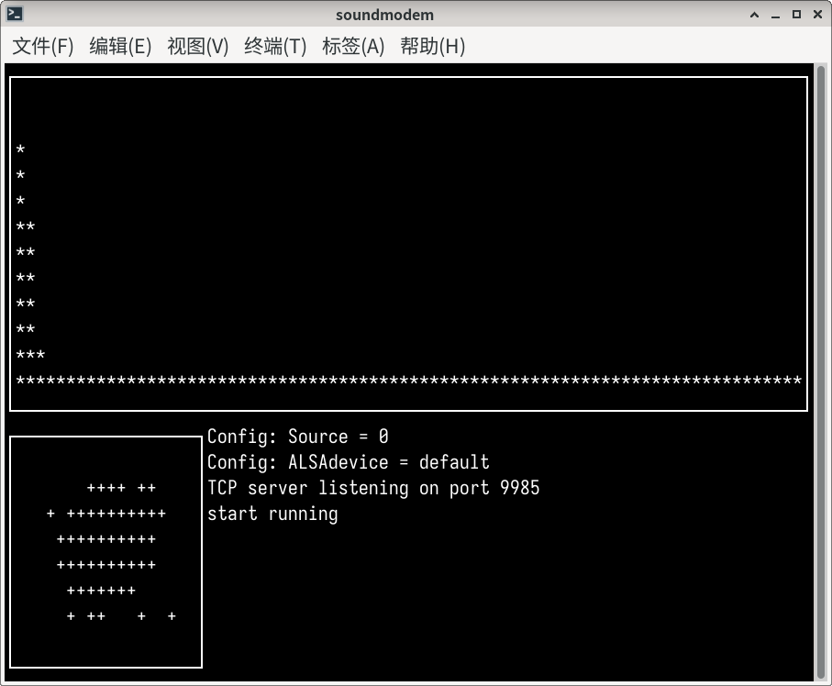Open the 视图(V) menu

pyautogui.click(x=198, y=46)
